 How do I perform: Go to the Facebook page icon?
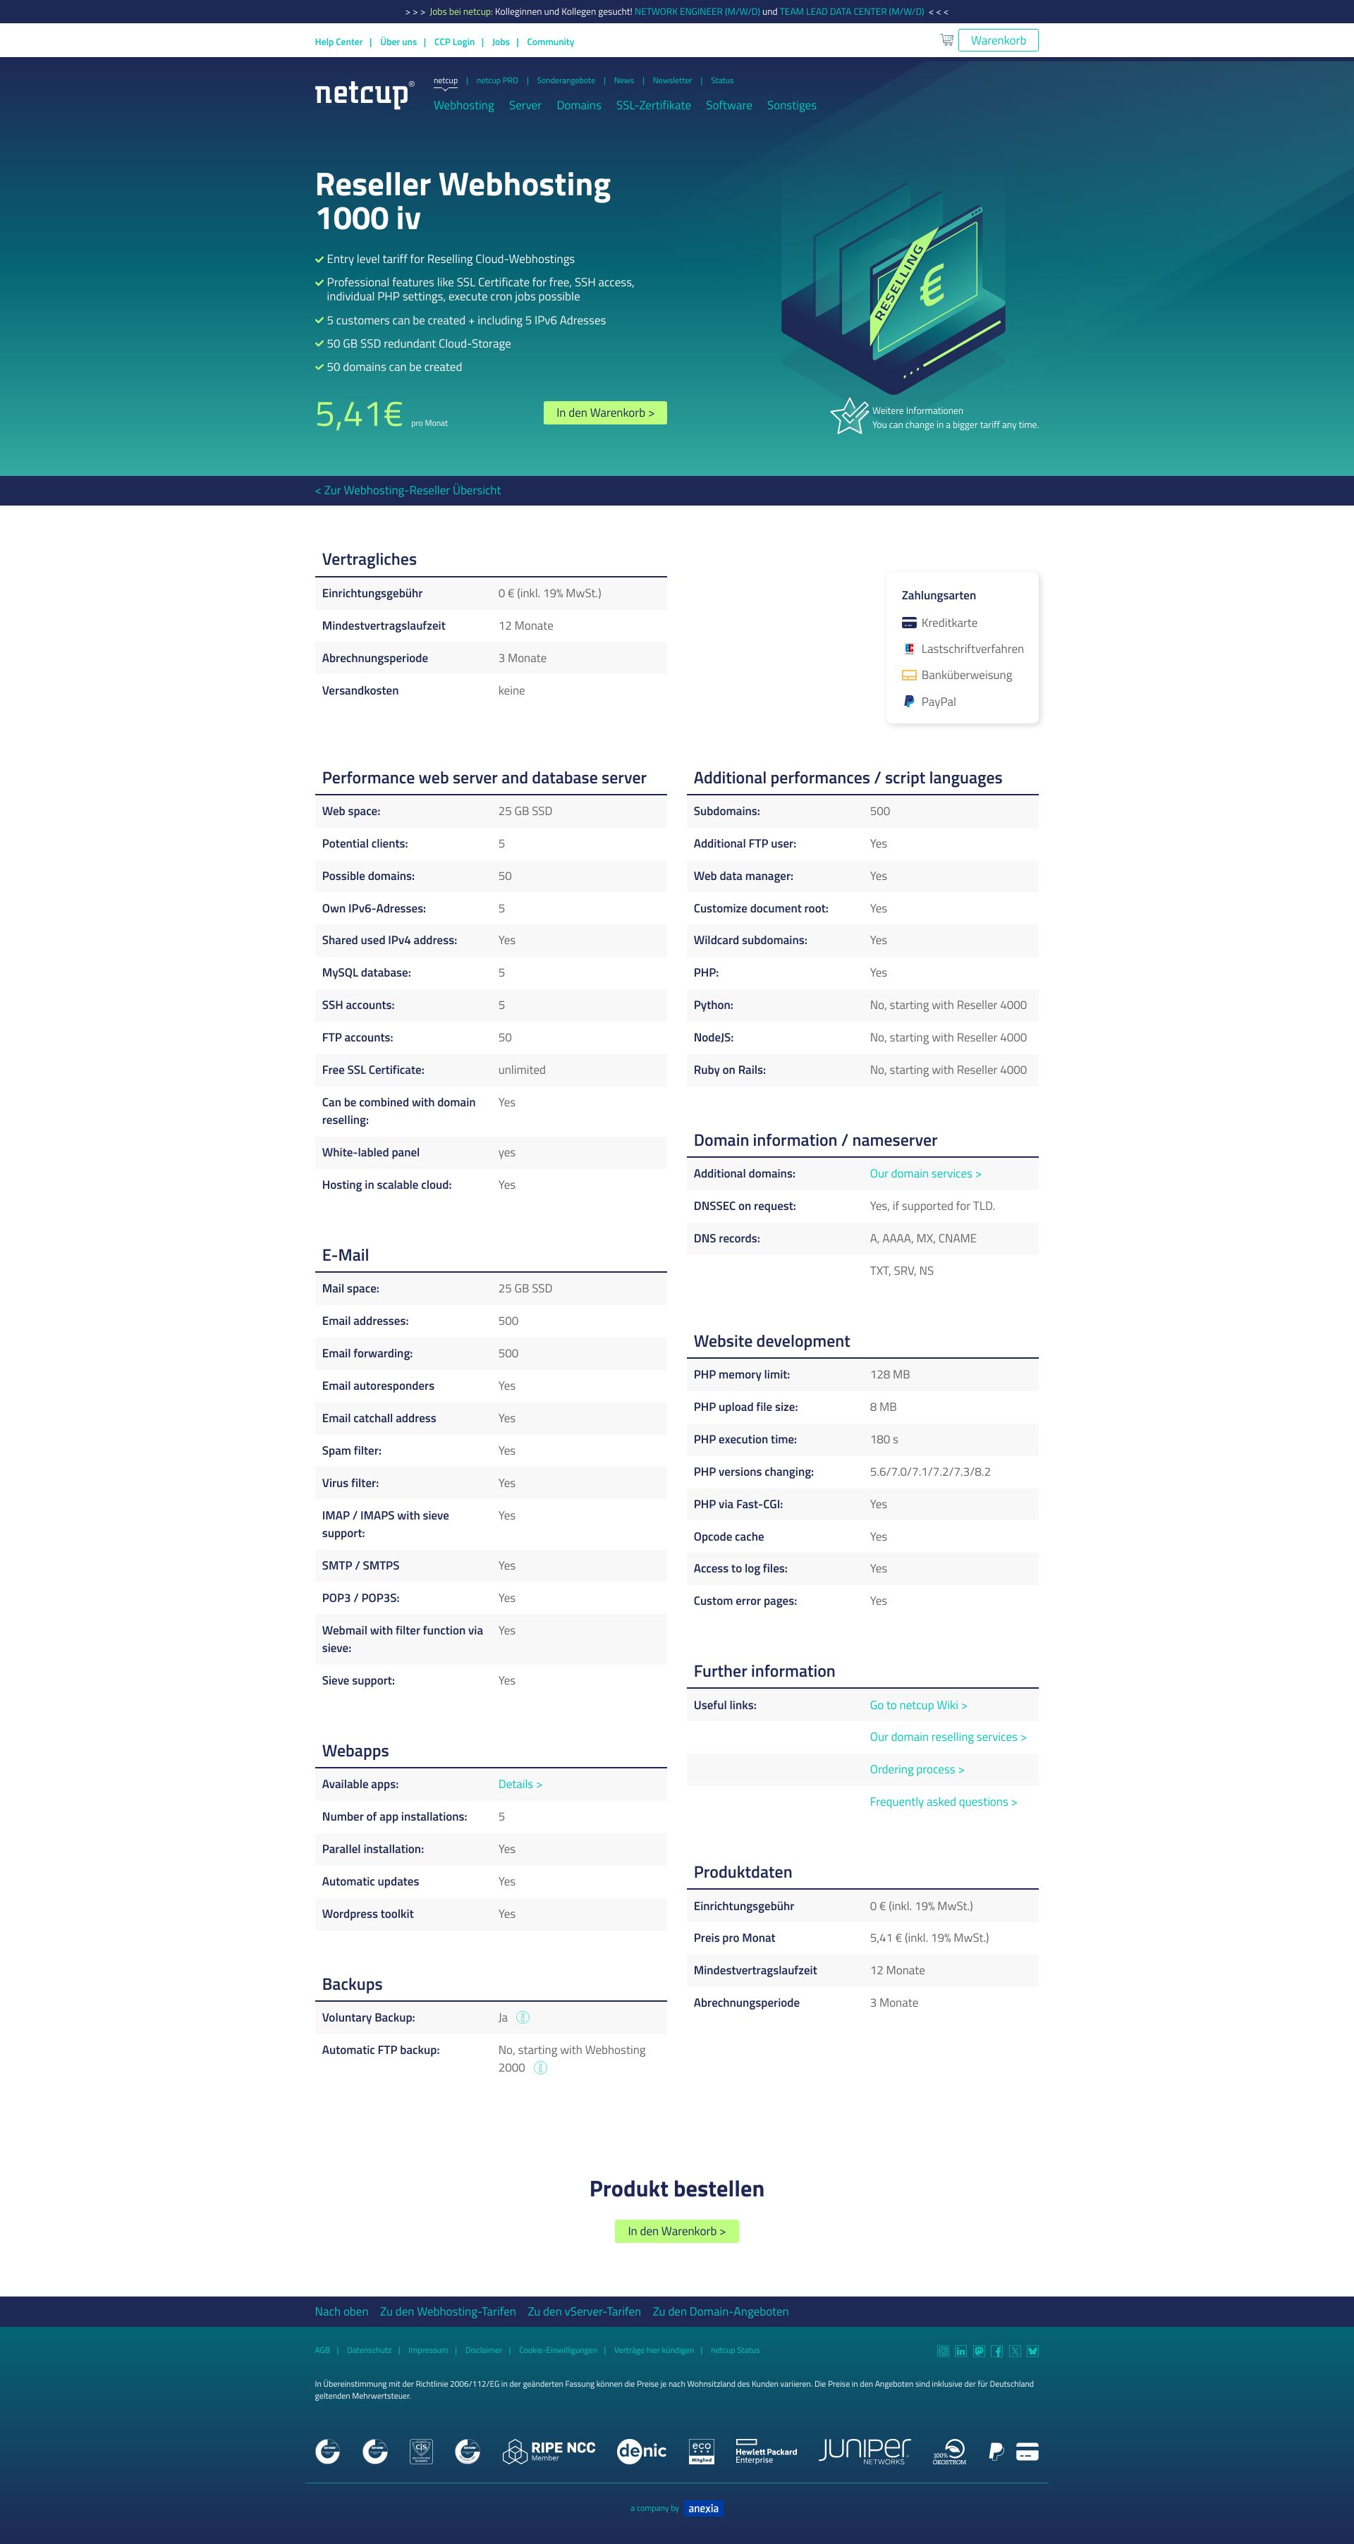(x=996, y=2350)
